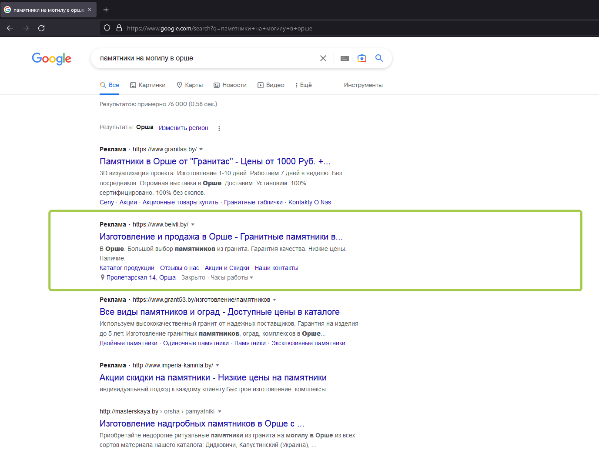Screen dimensions: 599x450
Task: Open the Ещё more menu
Action: [304, 85]
